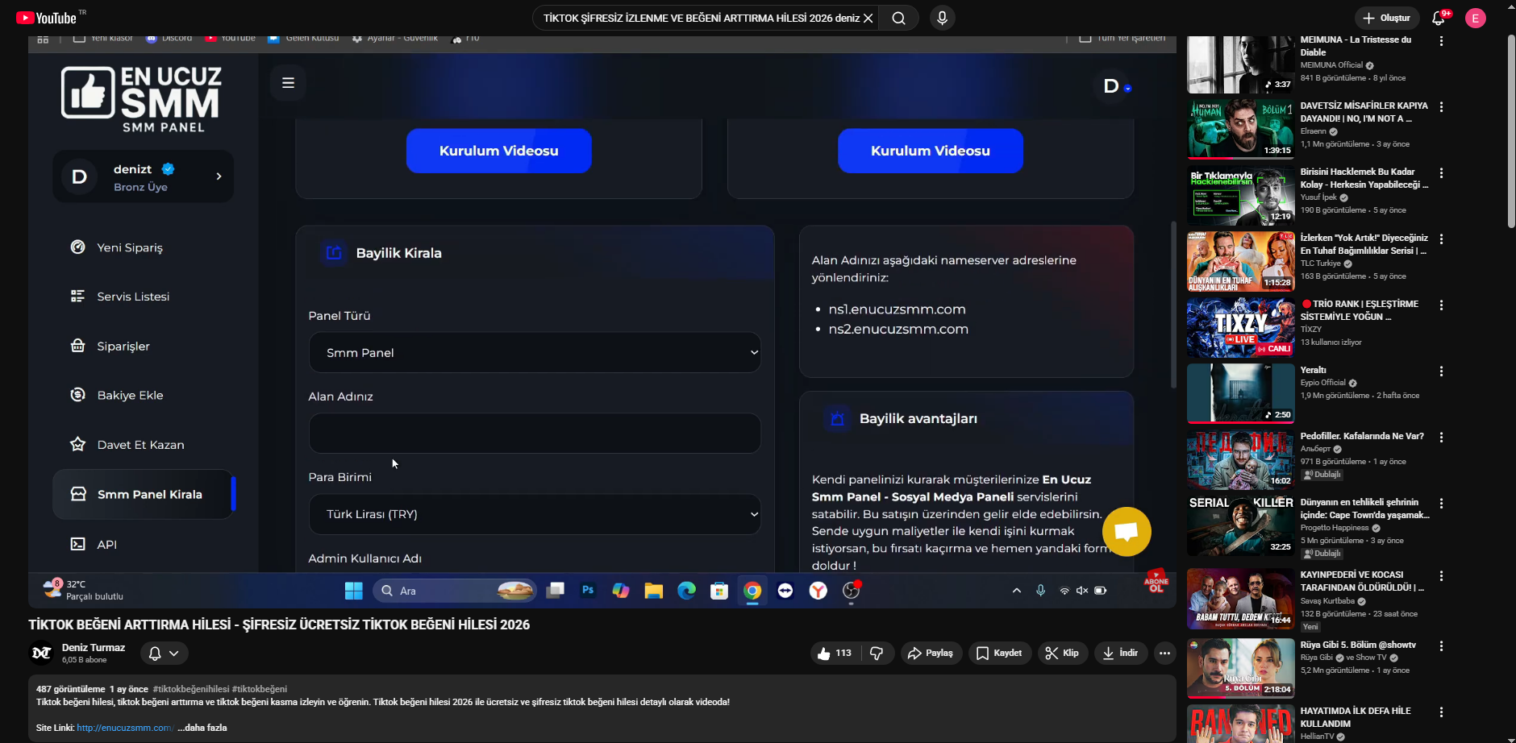The image size is (1516, 743).
Task: Click the right Kurulum Videosu button
Action: pyautogui.click(x=931, y=151)
